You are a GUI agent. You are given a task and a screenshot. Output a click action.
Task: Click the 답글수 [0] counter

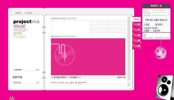point(121,77)
